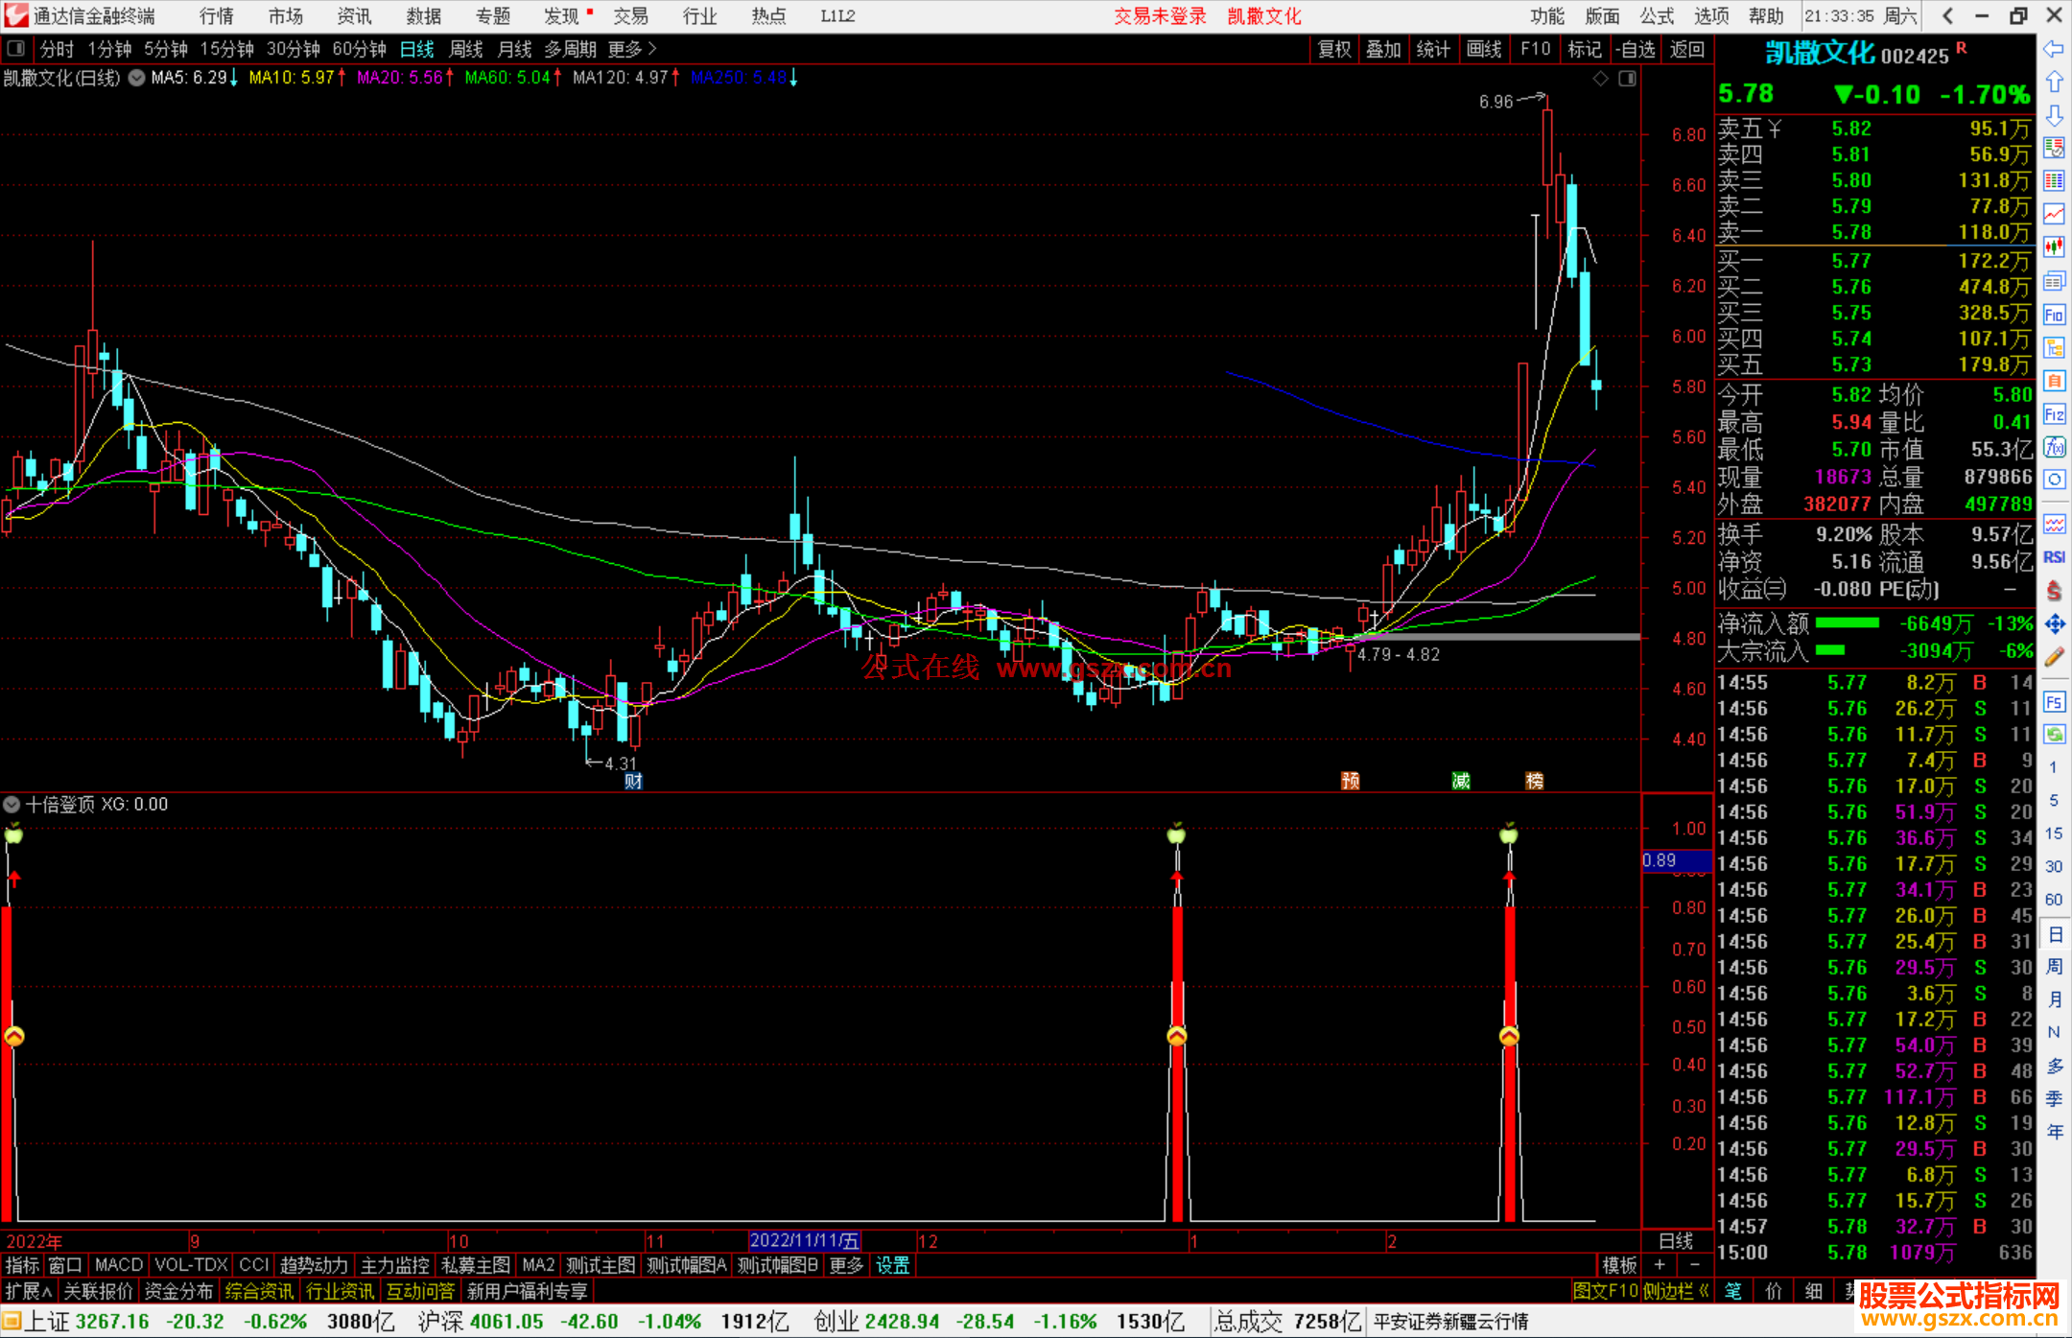Open the RSI indicator from sidebar
The width and height of the screenshot is (2072, 1338).
2054,557
